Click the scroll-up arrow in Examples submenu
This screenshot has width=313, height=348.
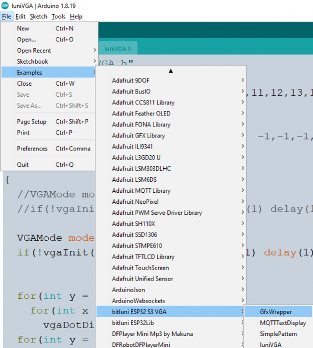click(171, 70)
